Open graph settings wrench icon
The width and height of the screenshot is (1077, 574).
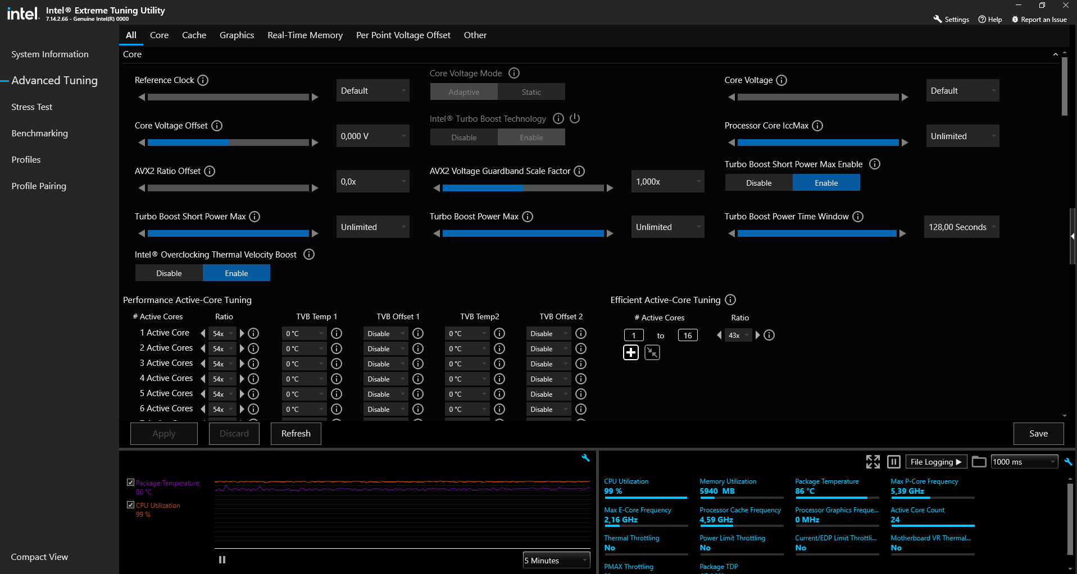[585, 458]
